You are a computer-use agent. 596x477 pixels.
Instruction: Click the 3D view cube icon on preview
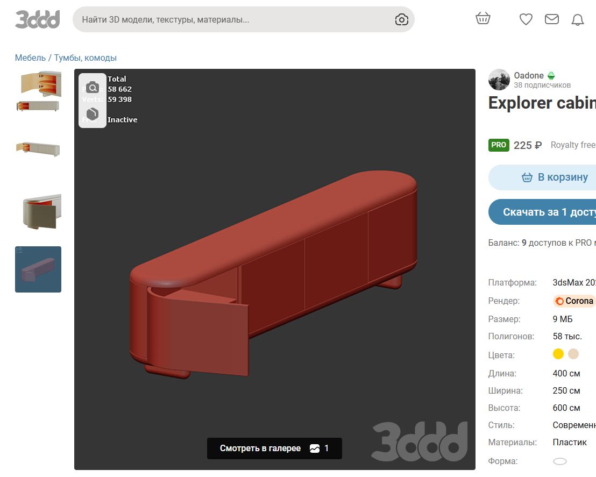[93, 113]
